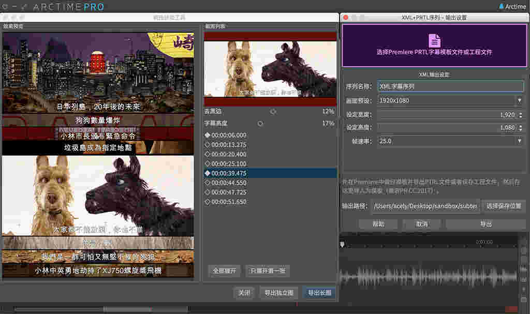Click the 只展开第一张 button
Viewport: 530px width, 314px height.
(268, 271)
